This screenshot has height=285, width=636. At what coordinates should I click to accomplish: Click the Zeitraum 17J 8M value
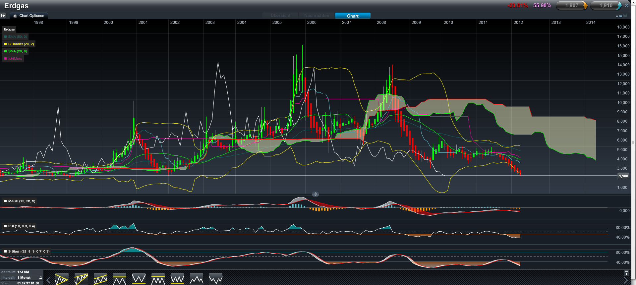coord(23,272)
